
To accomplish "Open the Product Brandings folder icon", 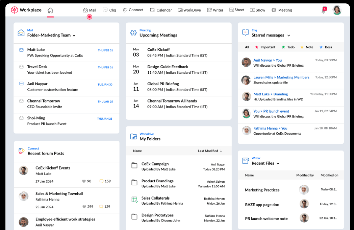I will click(x=134, y=182).
